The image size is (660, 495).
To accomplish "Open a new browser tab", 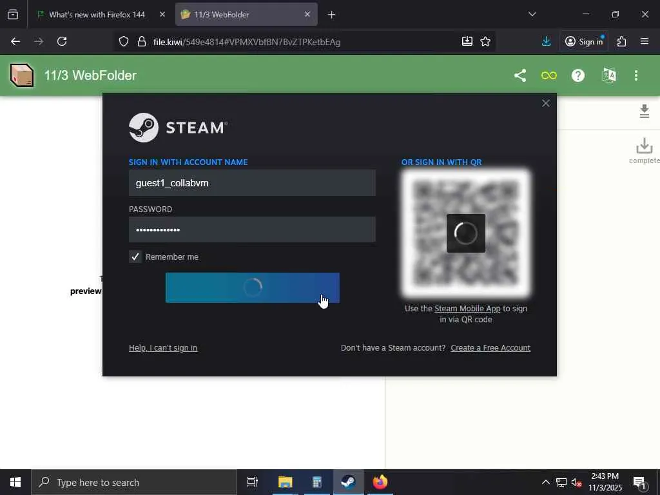I will coord(332,15).
